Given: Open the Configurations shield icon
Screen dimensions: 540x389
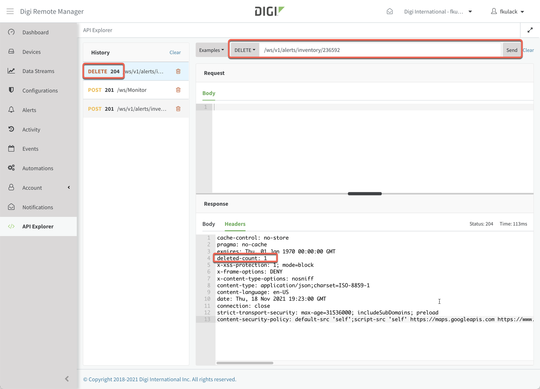Looking at the screenshot, I should [x=11, y=90].
